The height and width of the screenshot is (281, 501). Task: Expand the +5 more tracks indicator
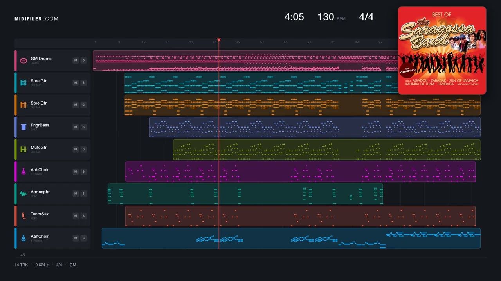[23, 255]
